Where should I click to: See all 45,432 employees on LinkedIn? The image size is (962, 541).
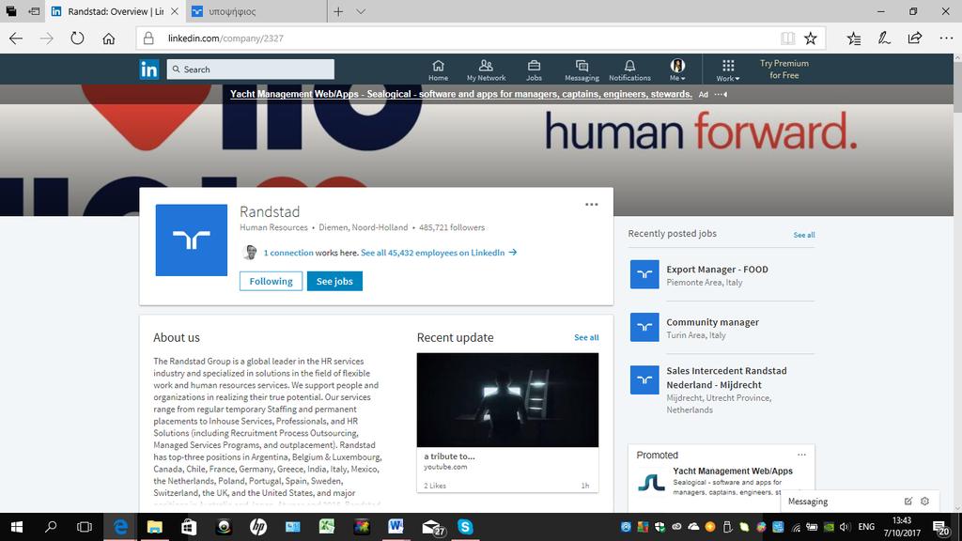[439, 252]
